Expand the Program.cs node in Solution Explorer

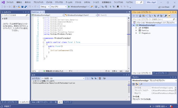click(x=136, y=33)
